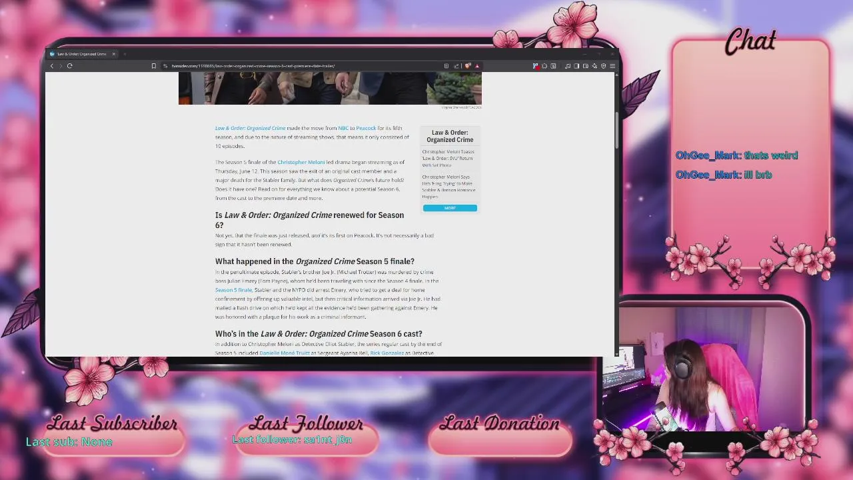Screen dimensions: 853x480
Task: Click heading 'What happened in the Organized Crime Season 5 finale?'
Action: [x=315, y=261]
